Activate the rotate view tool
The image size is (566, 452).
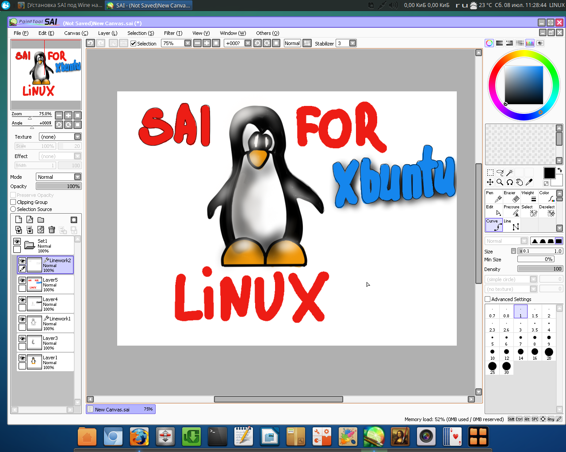pos(509,182)
